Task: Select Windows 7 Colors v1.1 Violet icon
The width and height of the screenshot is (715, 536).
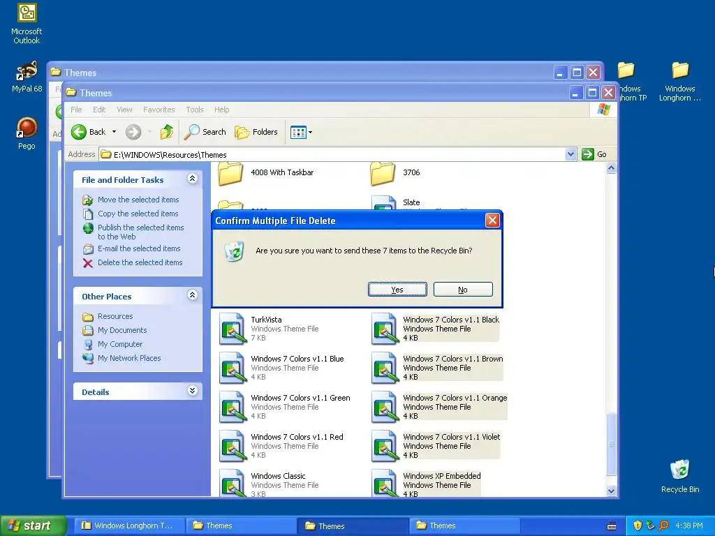Action: pos(385,446)
